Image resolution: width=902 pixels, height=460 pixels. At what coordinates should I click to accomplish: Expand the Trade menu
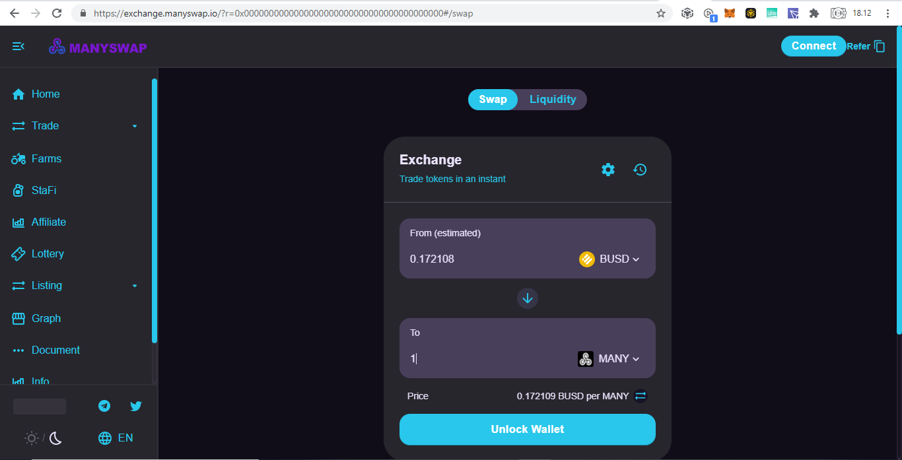[x=76, y=125]
